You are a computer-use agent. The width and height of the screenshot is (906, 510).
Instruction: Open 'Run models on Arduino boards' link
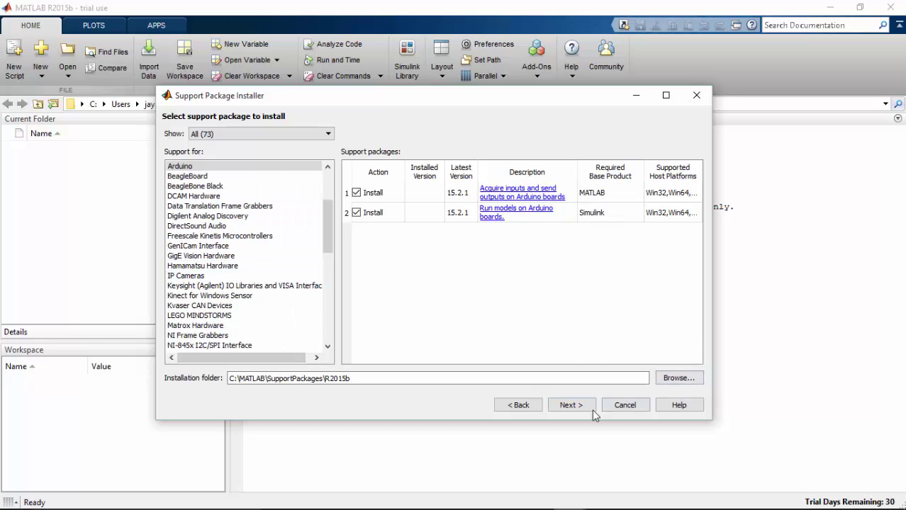[x=516, y=212]
